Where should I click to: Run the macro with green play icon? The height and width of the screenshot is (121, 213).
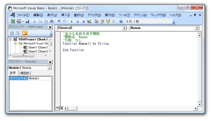(x=72, y=21)
